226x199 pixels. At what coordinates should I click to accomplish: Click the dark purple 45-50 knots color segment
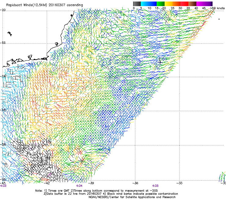click(208, 4)
